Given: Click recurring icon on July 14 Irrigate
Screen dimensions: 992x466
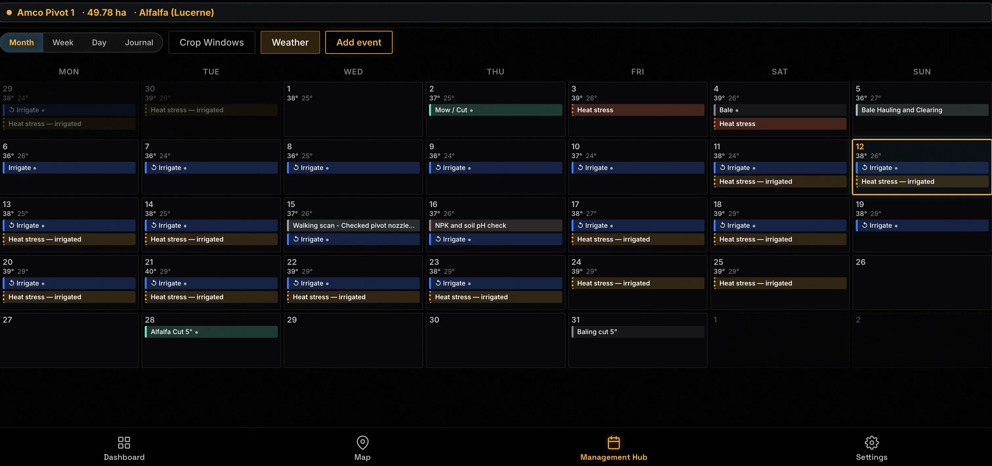Looking at the screenshot, I should (x=154, y=225).
